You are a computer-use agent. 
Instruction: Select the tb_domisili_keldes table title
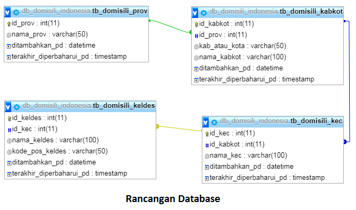tap(88, 106)
